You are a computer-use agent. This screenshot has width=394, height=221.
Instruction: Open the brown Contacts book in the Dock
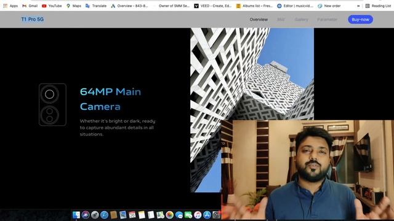[113, 215]
